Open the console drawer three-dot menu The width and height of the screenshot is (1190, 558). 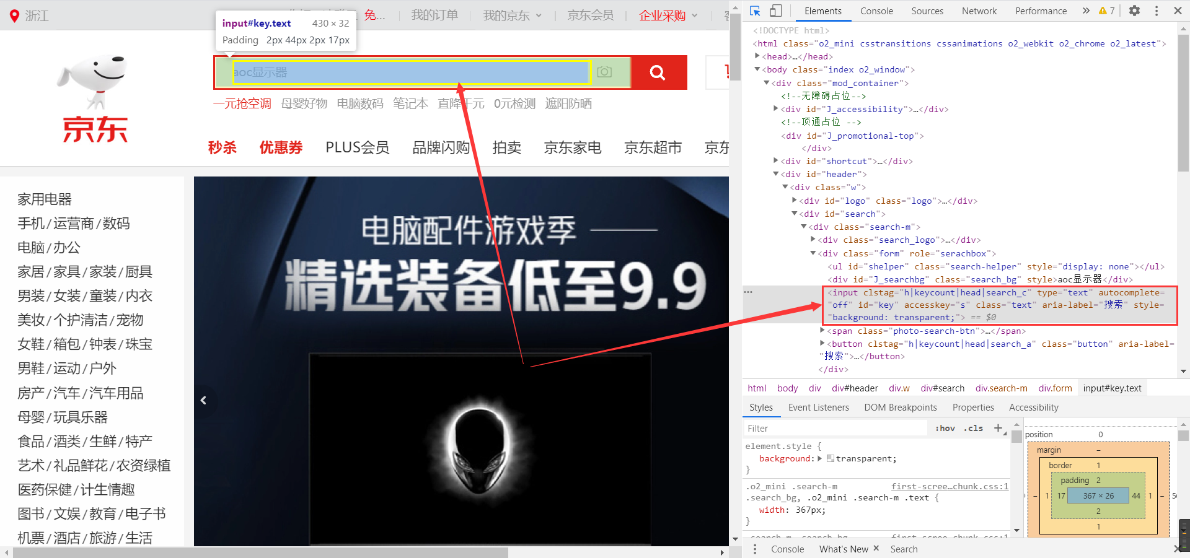click(x=754, y=549)
